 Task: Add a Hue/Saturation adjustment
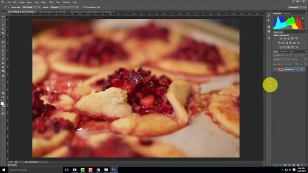coord(279,43)
